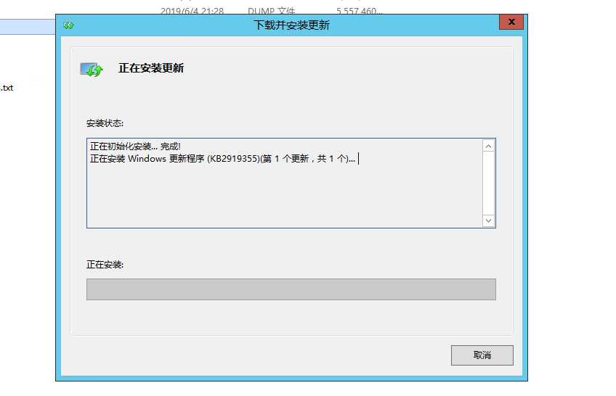Click the update installer icon in title bar
Image resolution: width=616 pixels, height=396 pixels.
[x=69, y=25]
